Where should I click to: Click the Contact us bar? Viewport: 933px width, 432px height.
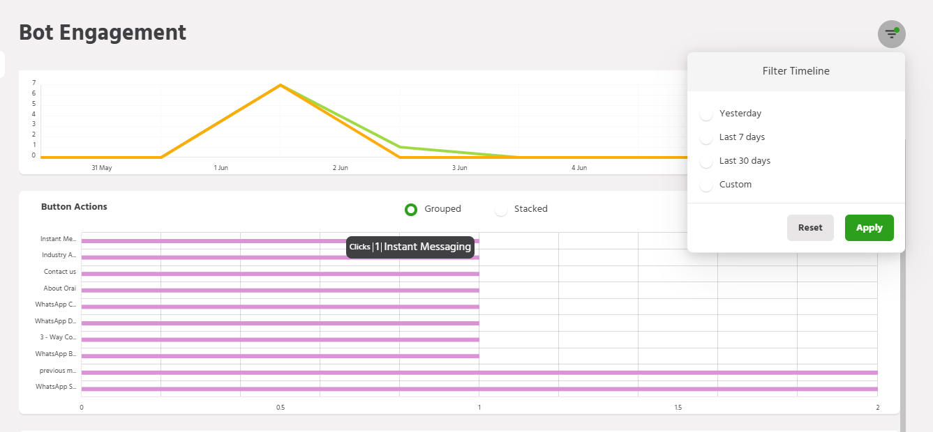pos(279,274)
